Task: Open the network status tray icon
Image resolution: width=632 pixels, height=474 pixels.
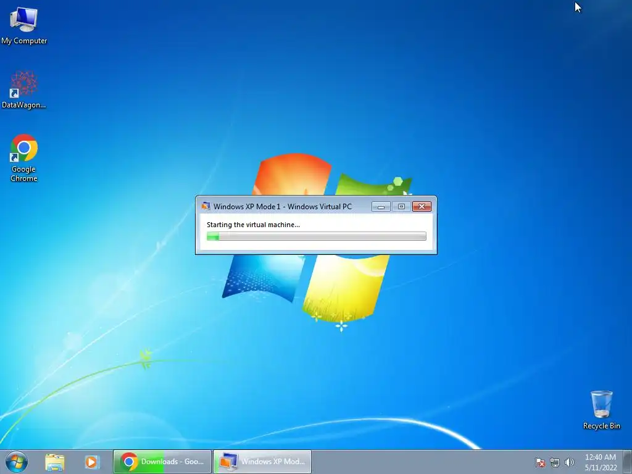Action: click(555, 462)
